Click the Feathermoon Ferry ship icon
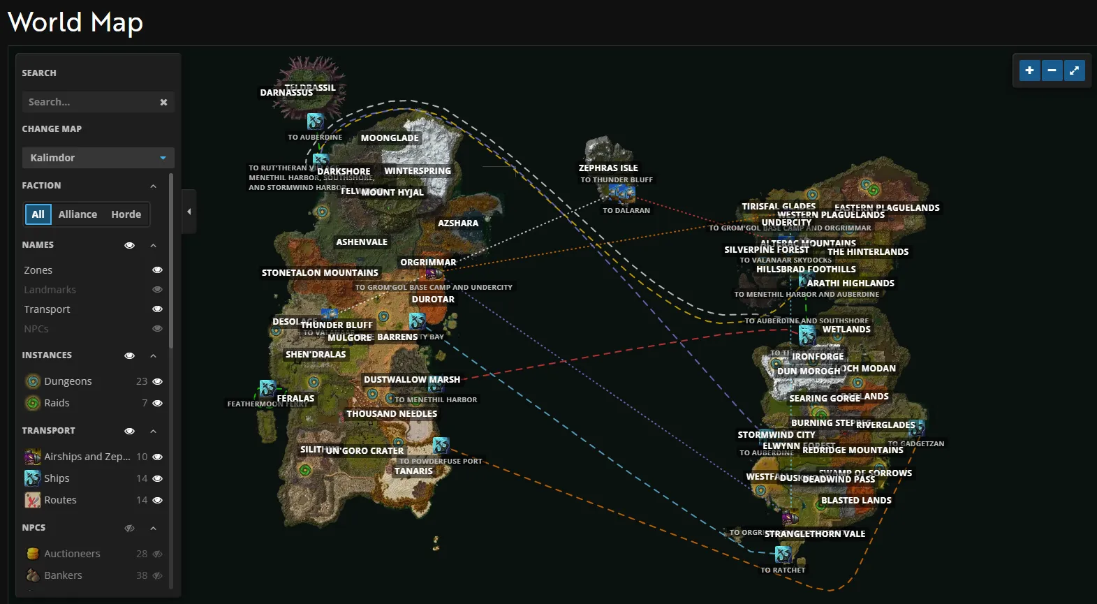Screen dimensions: 1097x604 [267, 388]
